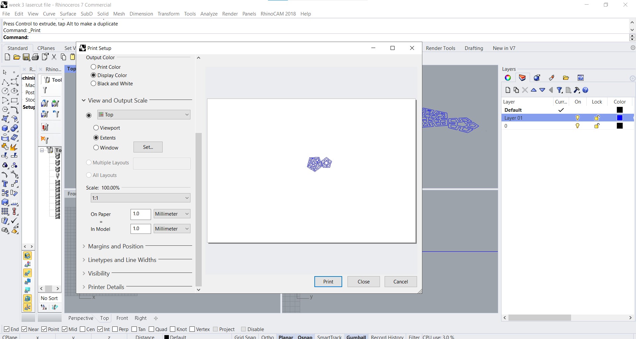
Task: Select the Box solid tool
Action: 5,128
